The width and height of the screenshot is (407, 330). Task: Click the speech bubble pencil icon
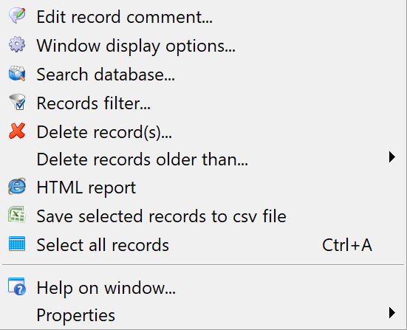coord(17,16)
